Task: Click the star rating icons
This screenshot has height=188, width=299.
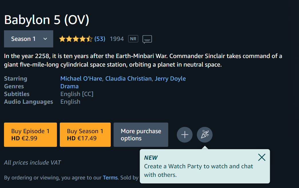Action: (x=76, y=39)
